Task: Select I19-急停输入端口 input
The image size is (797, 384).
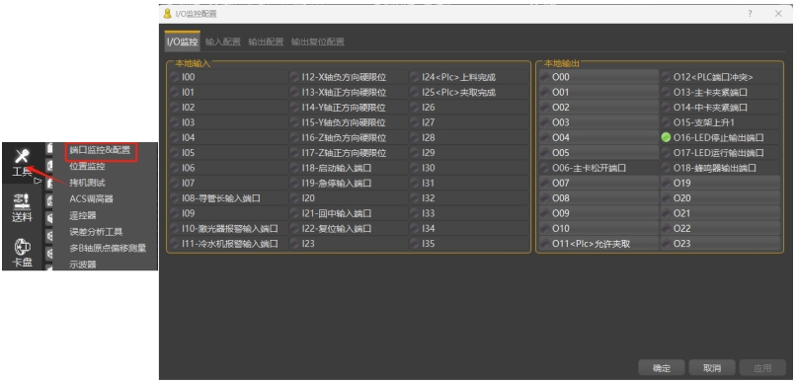Action: tap(349, 183)
